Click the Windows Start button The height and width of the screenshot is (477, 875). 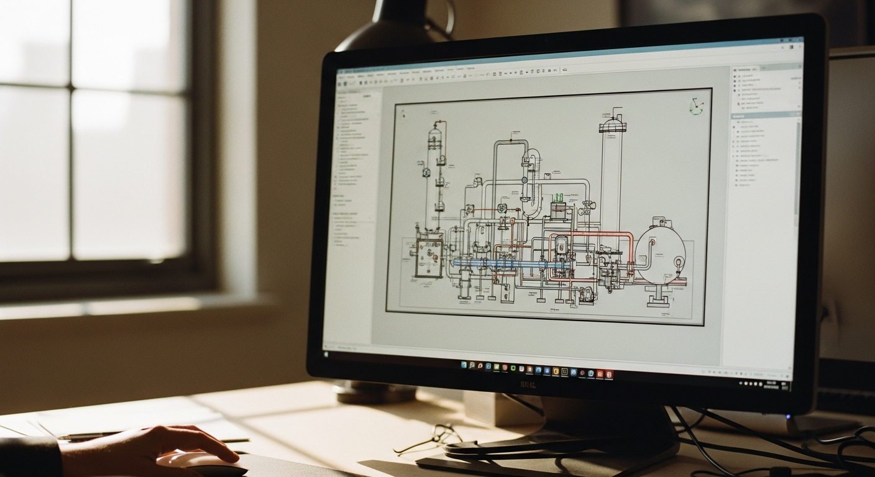click(463, 365)
